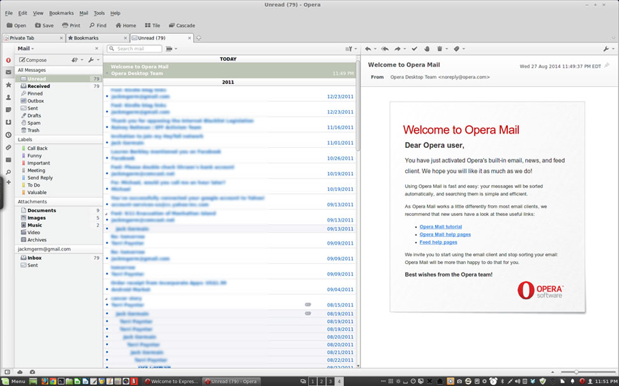Open the system Menu button on taskbar
619x386 pixels.
[15, 382]
